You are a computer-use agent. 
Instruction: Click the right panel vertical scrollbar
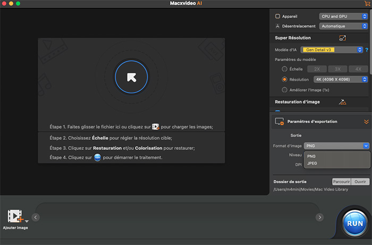point(370,43)
